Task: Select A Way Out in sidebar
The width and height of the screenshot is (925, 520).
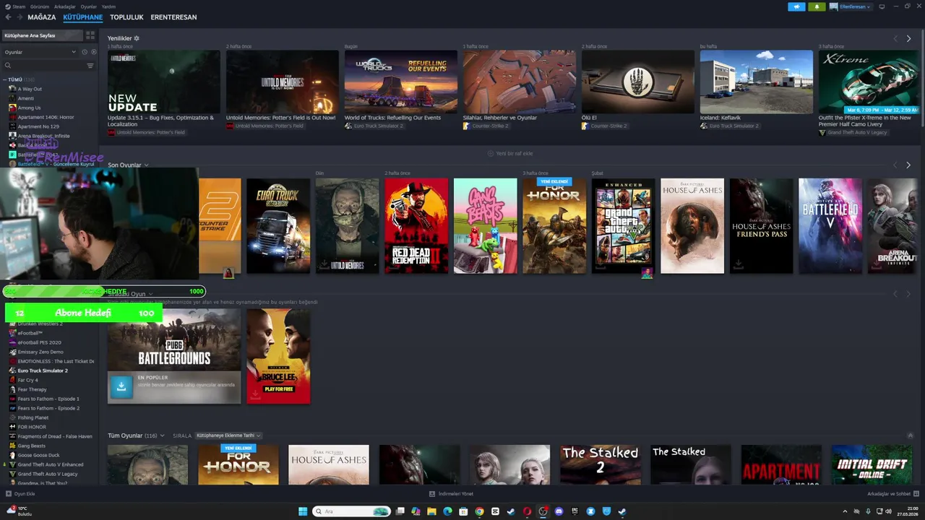Action: click(x=30, y=89)
